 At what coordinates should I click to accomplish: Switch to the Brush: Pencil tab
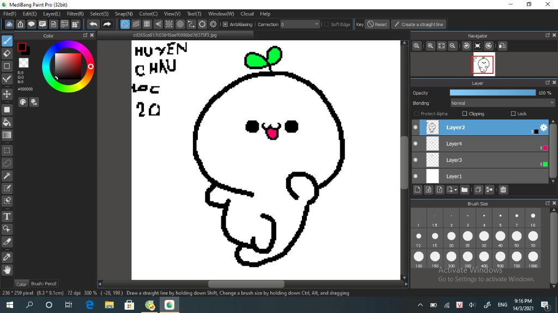click(x=44, y=284)
